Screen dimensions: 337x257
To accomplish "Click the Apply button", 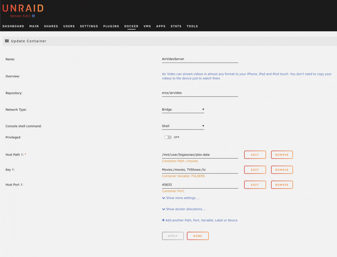I will [x=173, y=236].
